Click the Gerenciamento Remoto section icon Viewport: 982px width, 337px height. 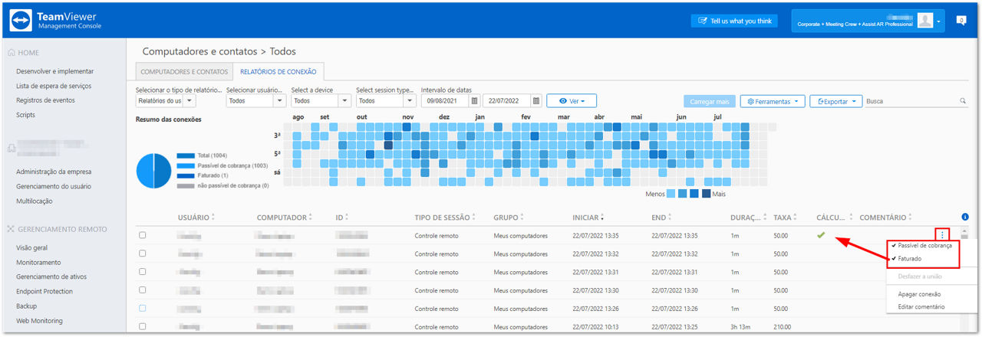point(11,229)
